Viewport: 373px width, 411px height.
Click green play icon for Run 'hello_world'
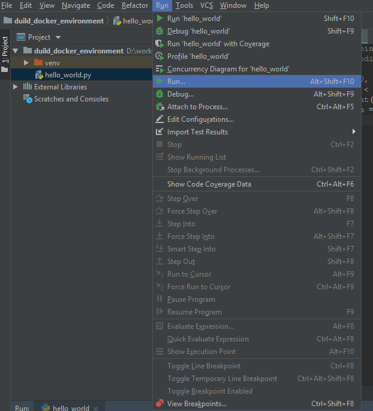click(x=160, y=19)
